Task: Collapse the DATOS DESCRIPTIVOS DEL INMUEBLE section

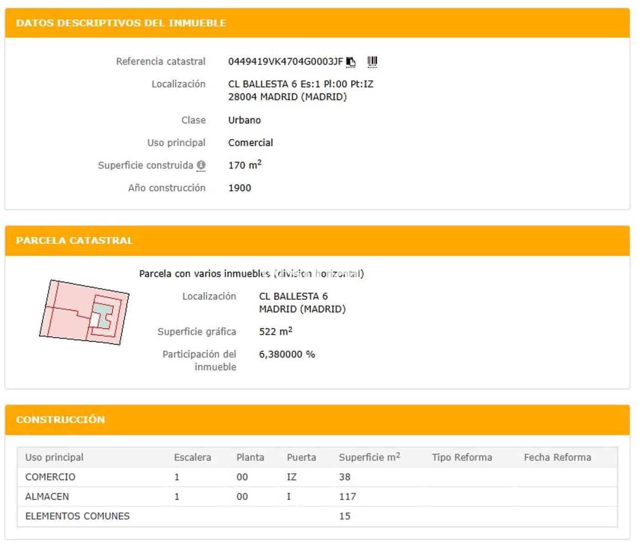Action: pyautogui.click(x=121, y=22)
